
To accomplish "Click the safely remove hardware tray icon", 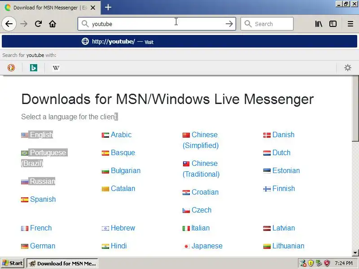I will (x=319, y=263).
